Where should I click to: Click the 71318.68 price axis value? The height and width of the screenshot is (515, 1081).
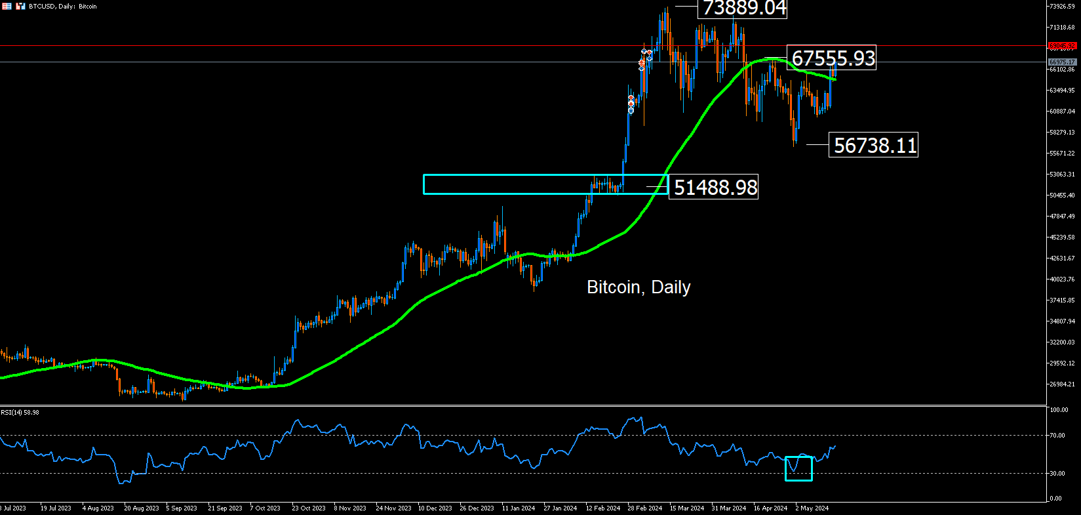pos(1062,28)
